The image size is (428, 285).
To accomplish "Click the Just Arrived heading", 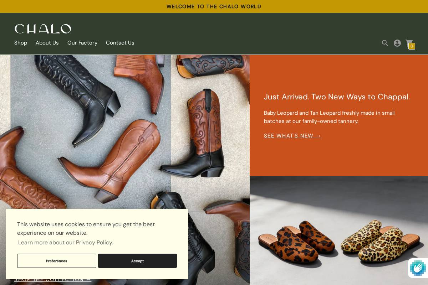I will 337,97.
